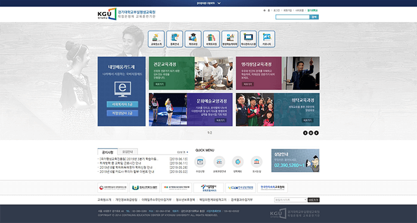417x223 pixels.
Task: Click the footer 이메일주소무단수집거부 link
Action: (x=156, y=200)
